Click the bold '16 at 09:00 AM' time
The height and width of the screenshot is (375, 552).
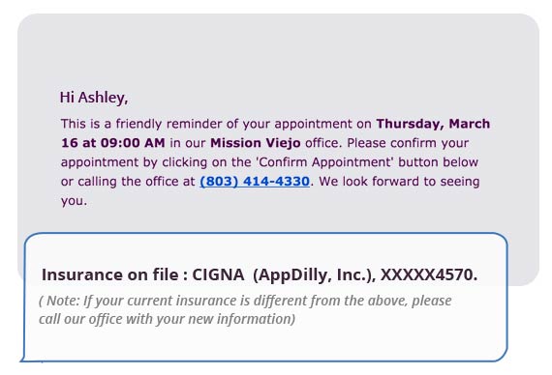coord(113,143)
